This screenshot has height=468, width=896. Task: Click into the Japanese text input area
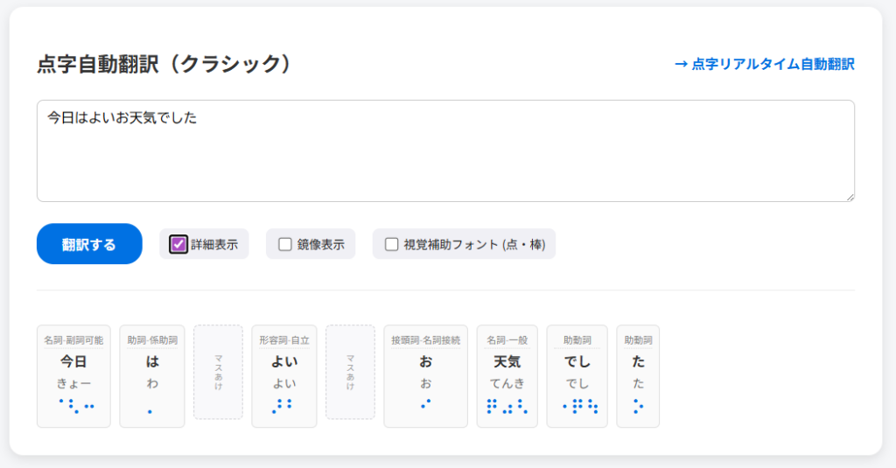click(x=445, y=150)
